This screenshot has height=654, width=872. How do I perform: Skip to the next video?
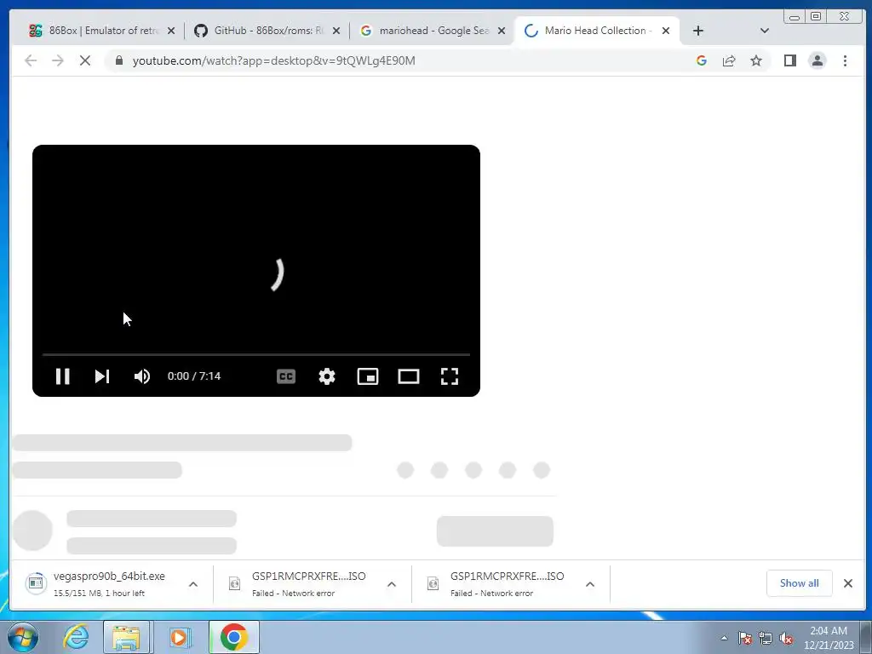pos(102,376)
